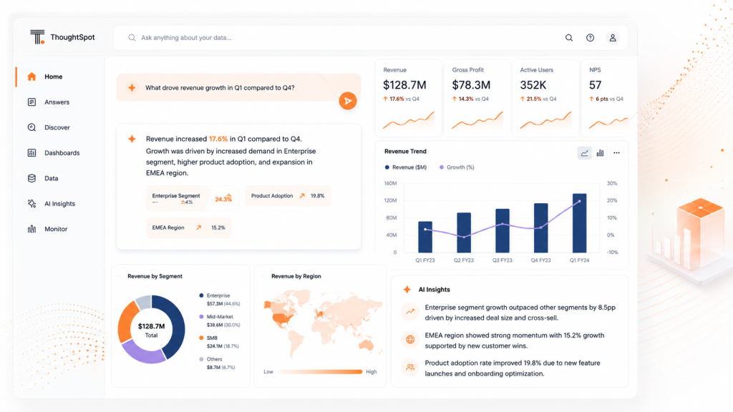
Task: Click the search magnifier icon in top bar
Action: point(568,38)
